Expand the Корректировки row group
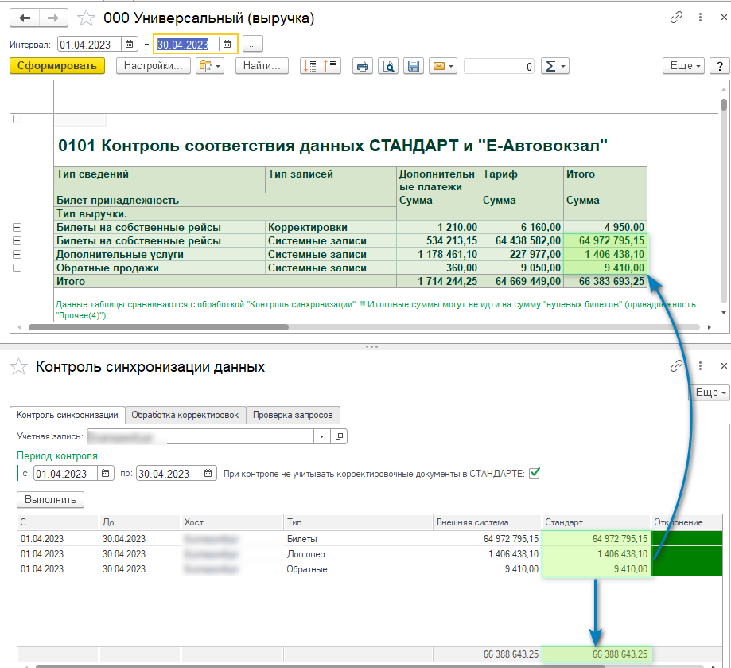Screen dimensions: 731x668 [17, 228]
